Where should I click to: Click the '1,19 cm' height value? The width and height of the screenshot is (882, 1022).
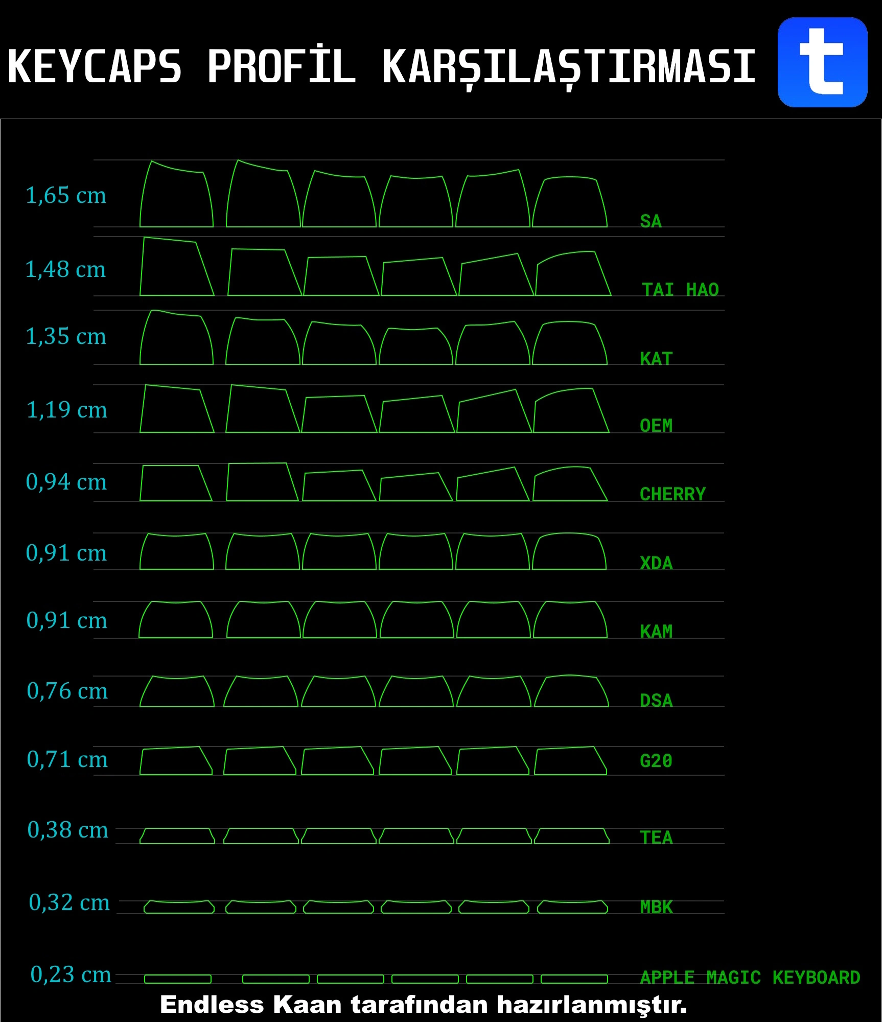click(x=66, y=410)
